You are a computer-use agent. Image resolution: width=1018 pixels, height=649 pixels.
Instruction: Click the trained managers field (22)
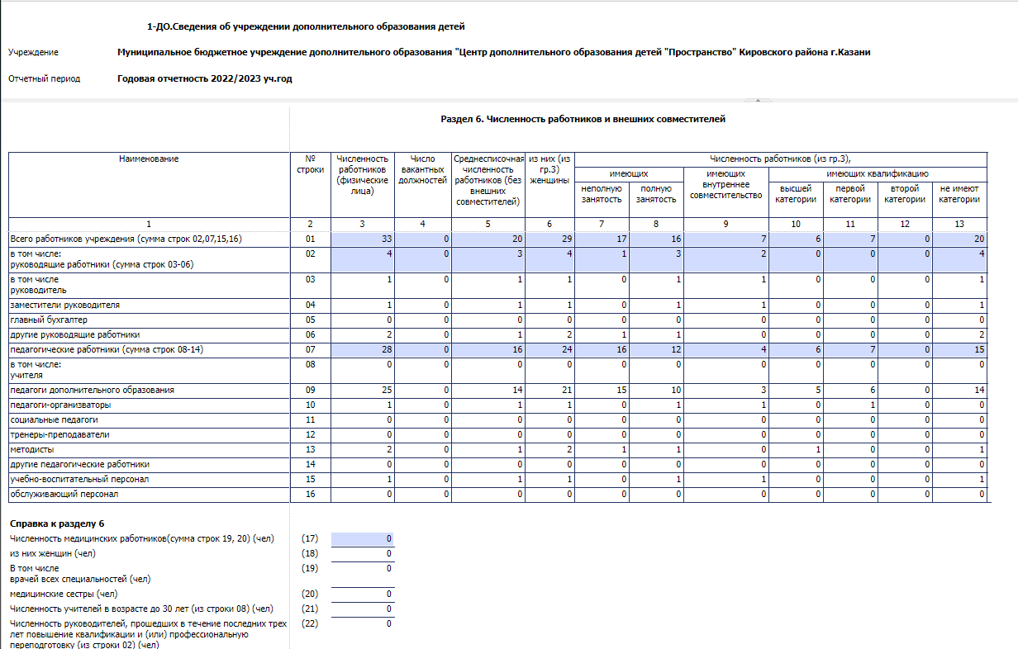point(362,623)
